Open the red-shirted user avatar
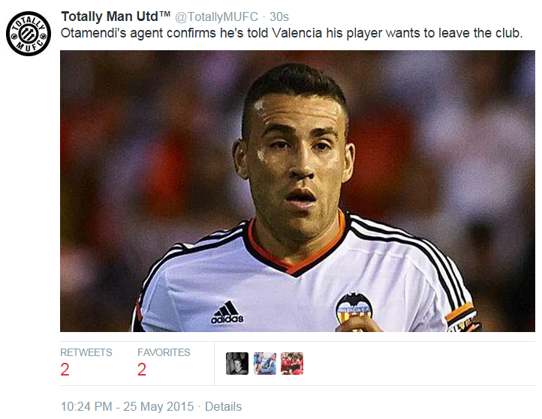Viewport: 542px width, 419px height. [x=292, y=364]
